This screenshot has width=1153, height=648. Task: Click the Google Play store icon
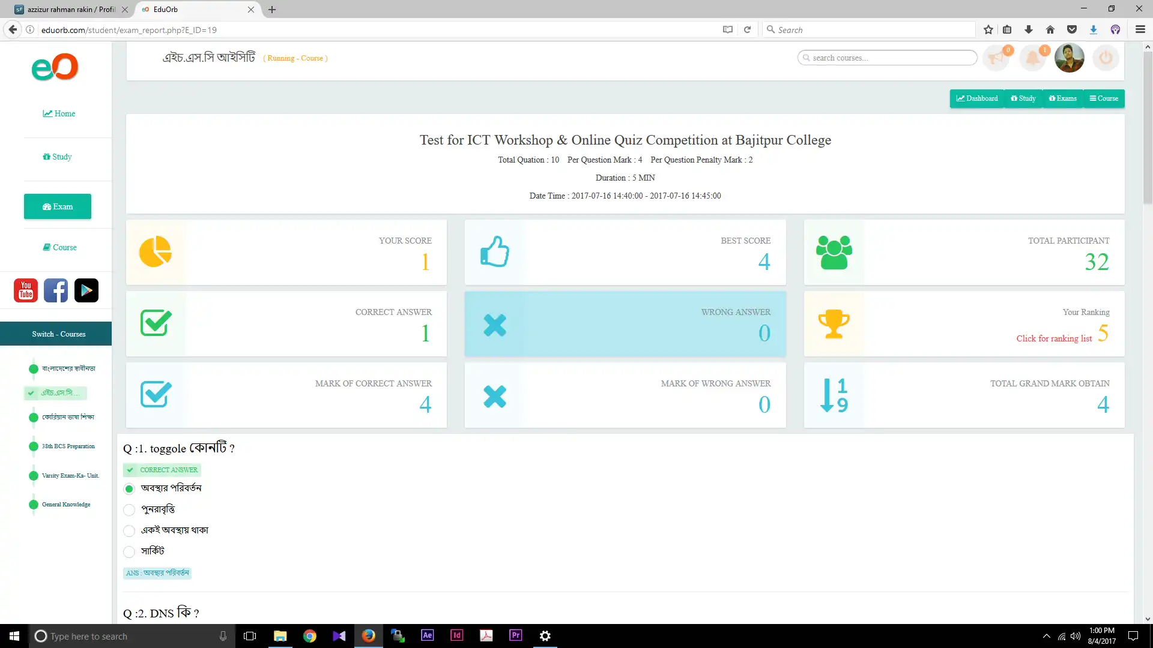click(x=86, y=290)
